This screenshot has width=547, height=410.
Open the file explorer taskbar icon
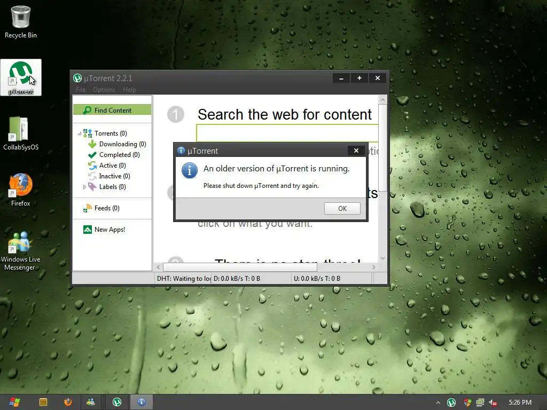tap(43, 402)
